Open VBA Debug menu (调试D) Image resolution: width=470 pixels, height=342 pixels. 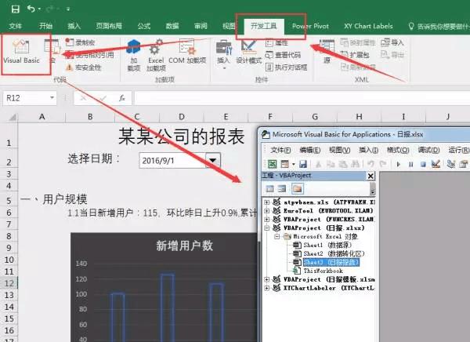(428, 150)
